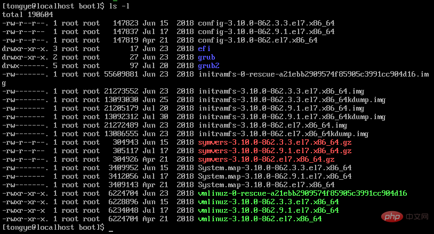Click file size 147819
Screen dimensions: 434x234
tap(126, 40)
